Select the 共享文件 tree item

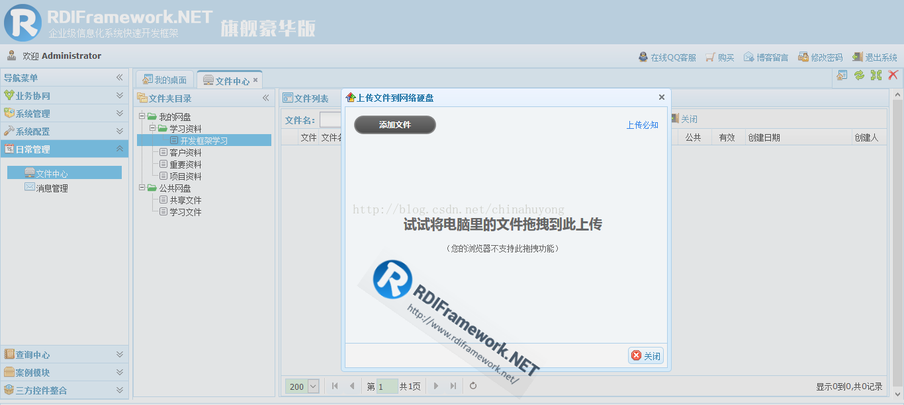click(x=185, y=200)
